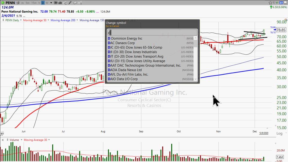Select DAIO Data I/O Corp
The height and width of the screenshot is (162, 288).
151,79
